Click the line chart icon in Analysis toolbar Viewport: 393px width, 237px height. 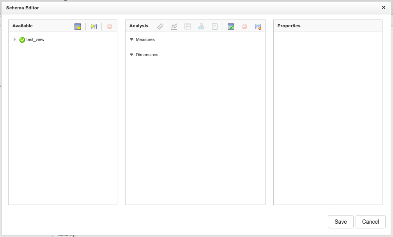tap(174, 27)
